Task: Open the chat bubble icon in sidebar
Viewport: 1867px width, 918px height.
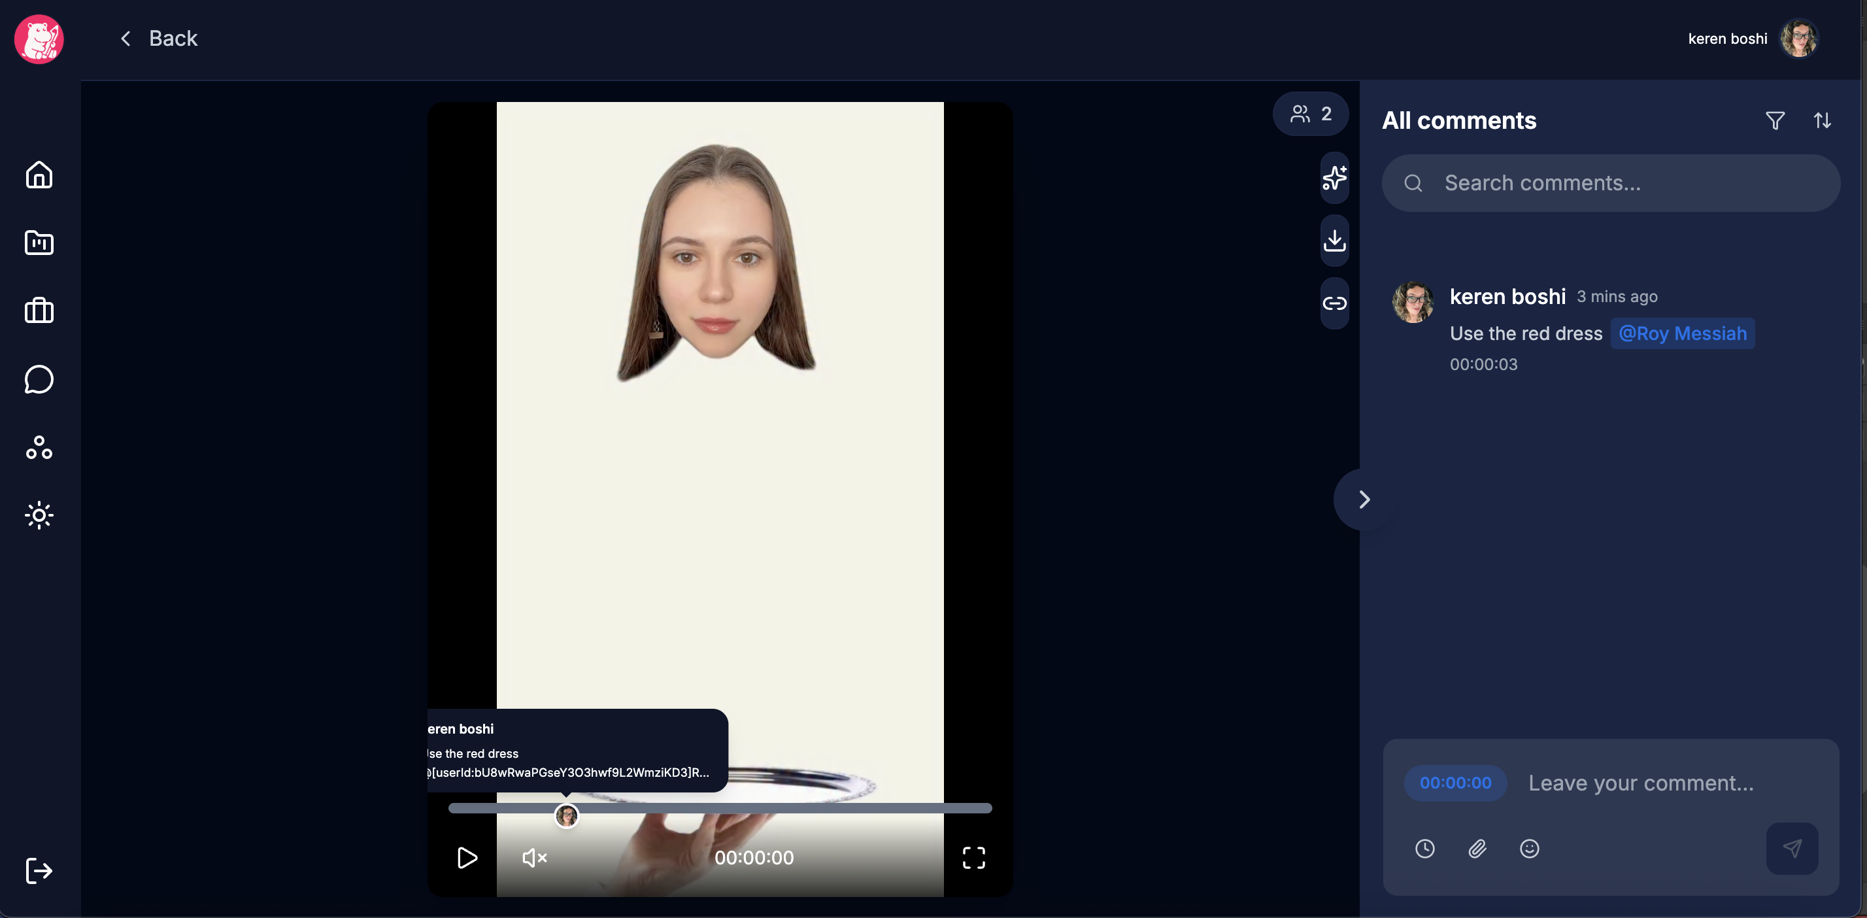Action: tap(39, 379)
